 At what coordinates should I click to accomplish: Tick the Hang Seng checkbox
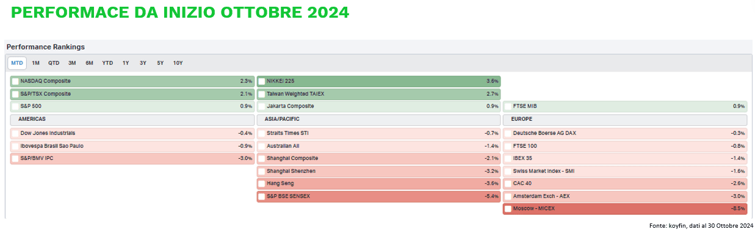click(x=262, y=184)
